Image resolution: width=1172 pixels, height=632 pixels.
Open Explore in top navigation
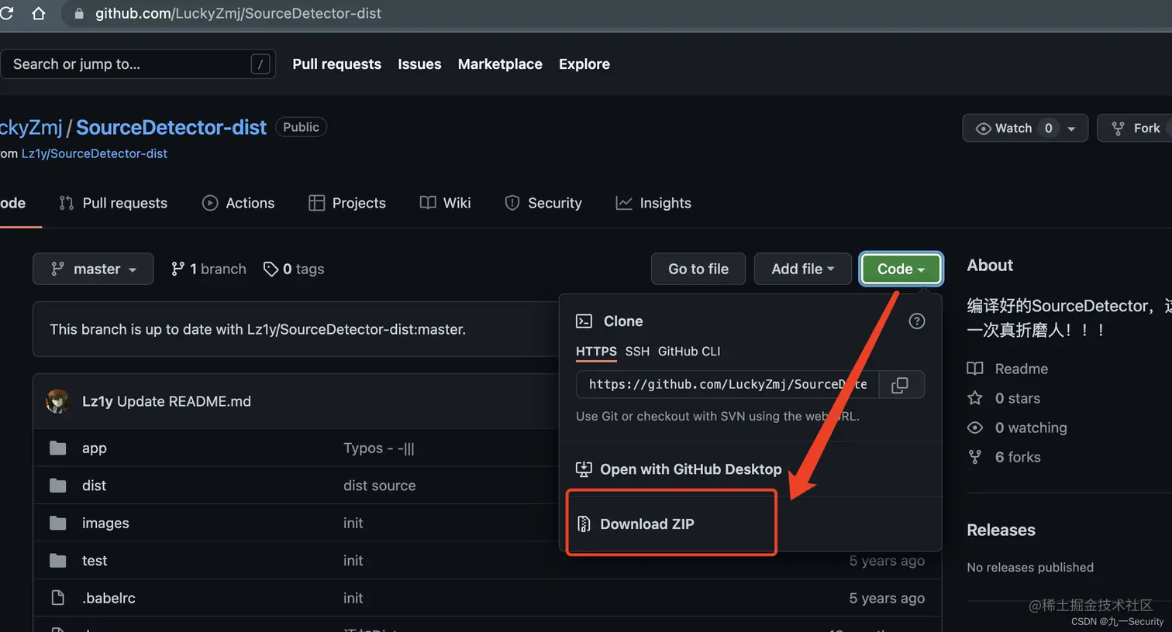click(584, 64)
